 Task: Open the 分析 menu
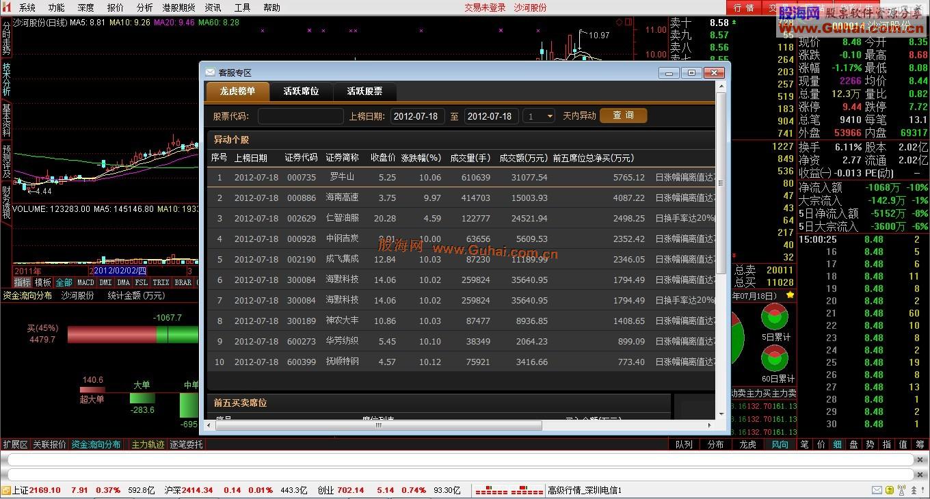tap(144, 8)
